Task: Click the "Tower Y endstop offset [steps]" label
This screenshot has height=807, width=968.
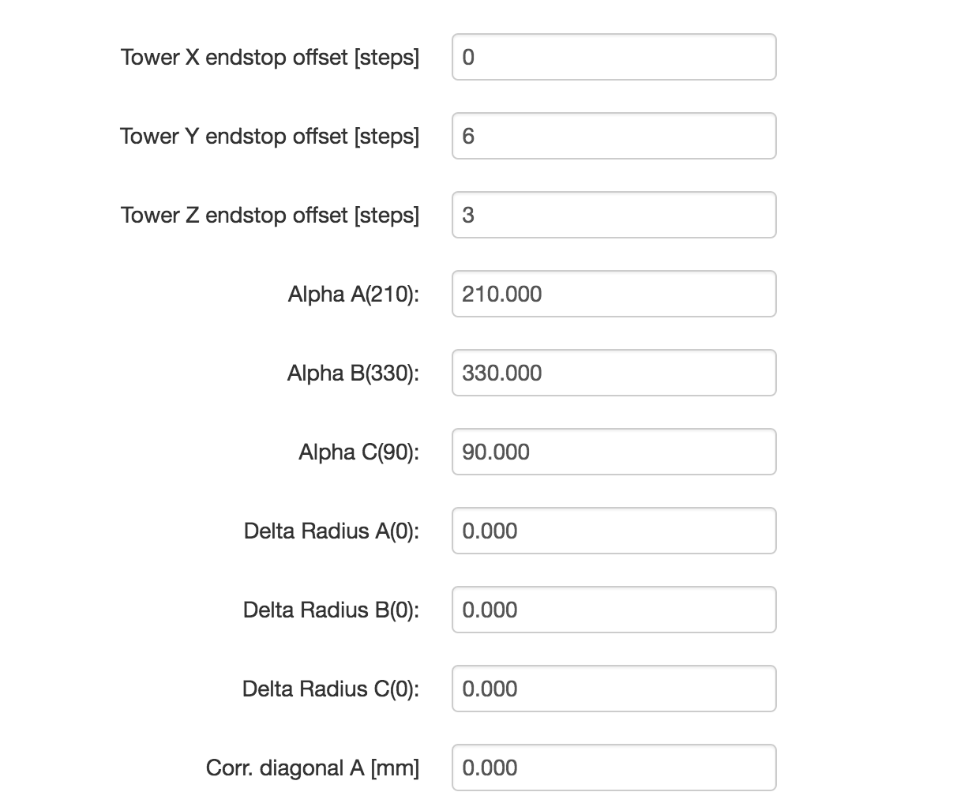Action: (x=270, y=136)
